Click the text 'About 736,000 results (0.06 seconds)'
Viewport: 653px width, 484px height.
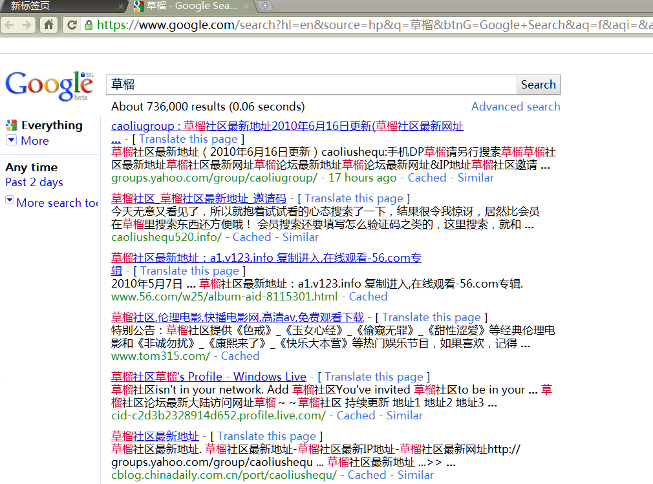coord(208,107)
